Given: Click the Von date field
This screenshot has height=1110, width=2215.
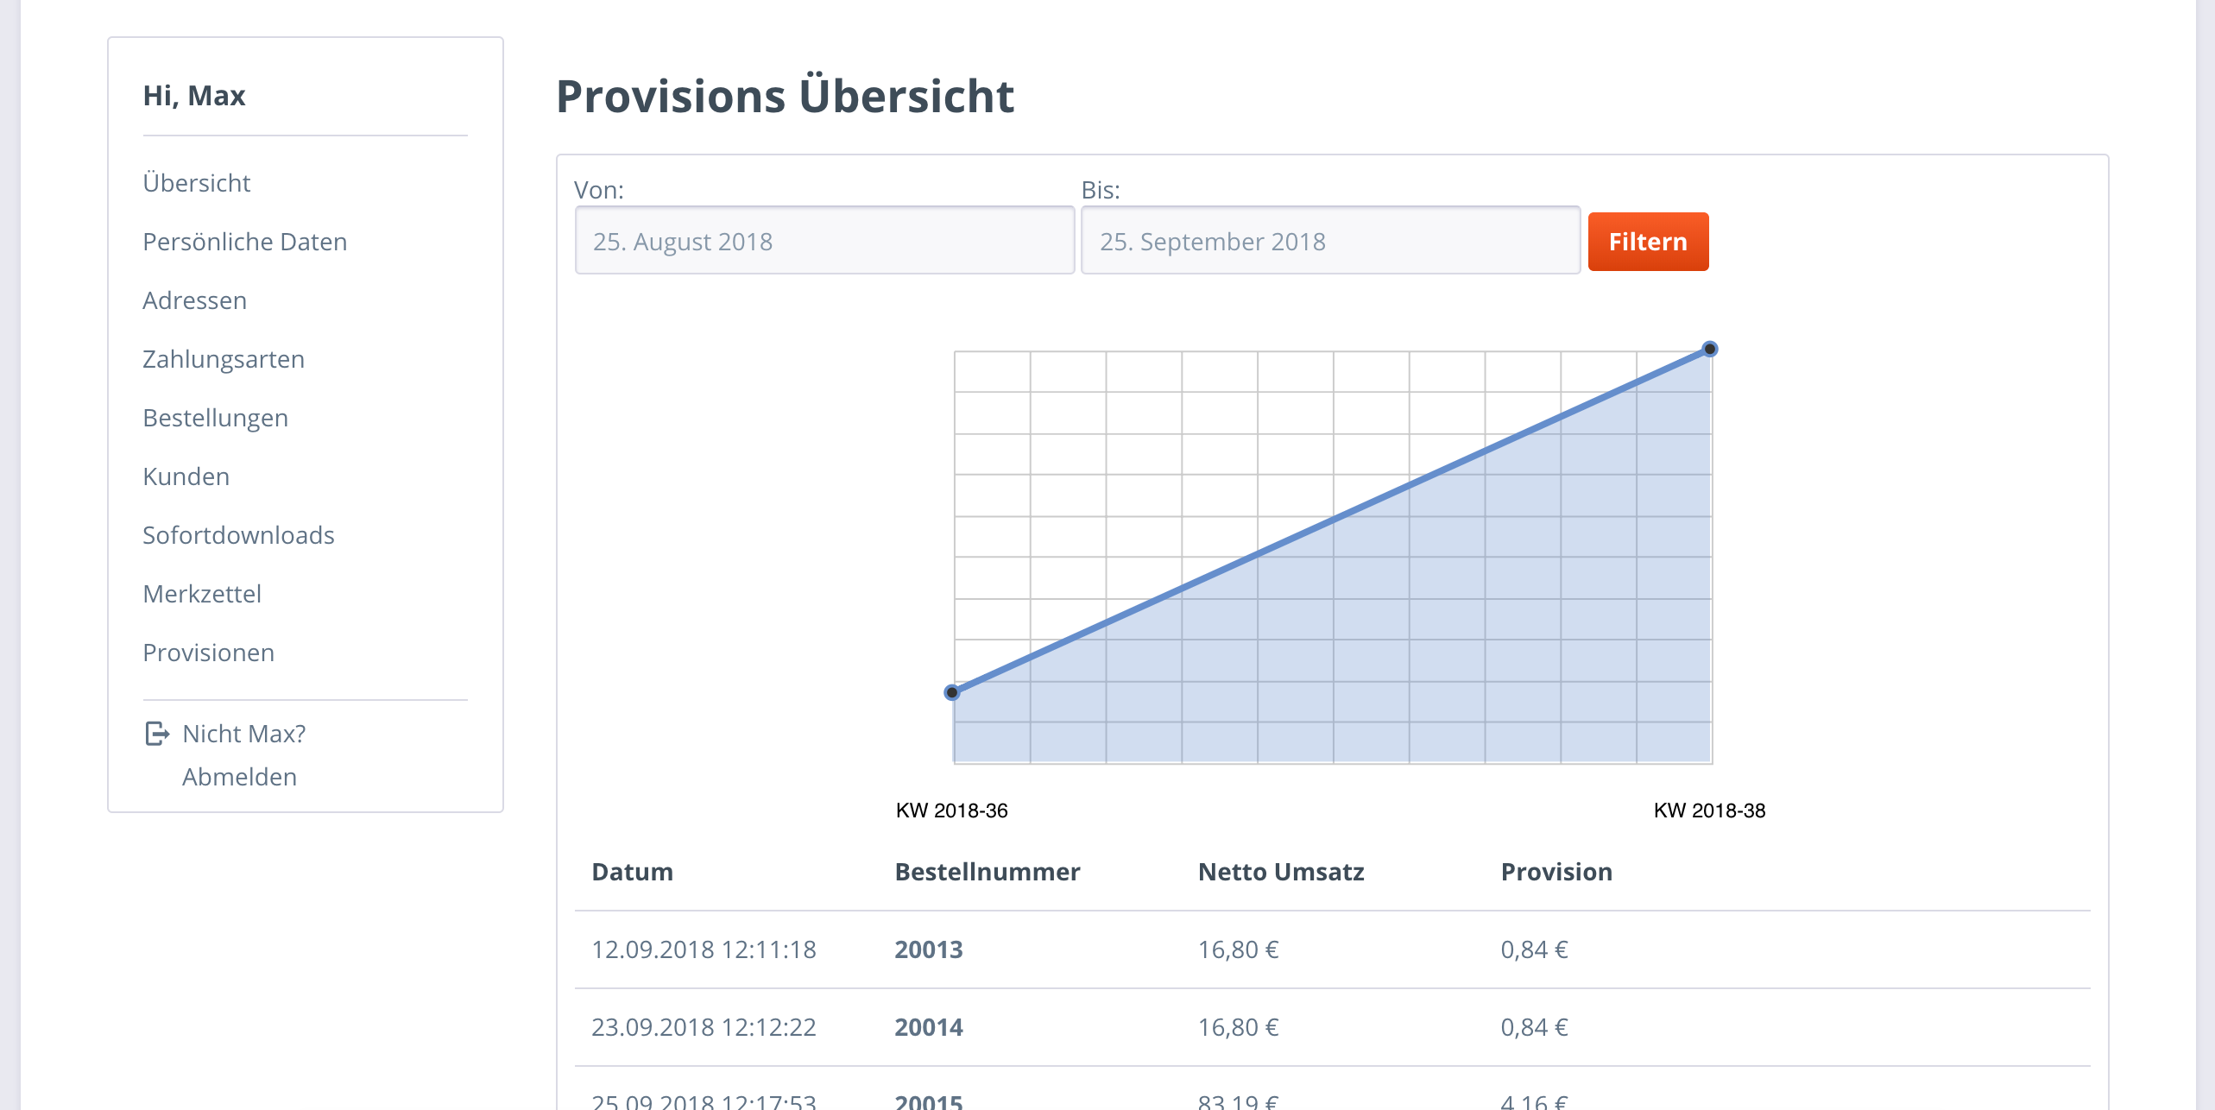Looking at the screenshot, I should [x=824, y=241].
